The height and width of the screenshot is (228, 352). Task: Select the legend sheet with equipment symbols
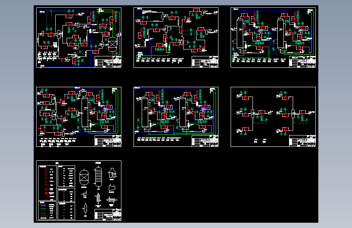[79, 191]
